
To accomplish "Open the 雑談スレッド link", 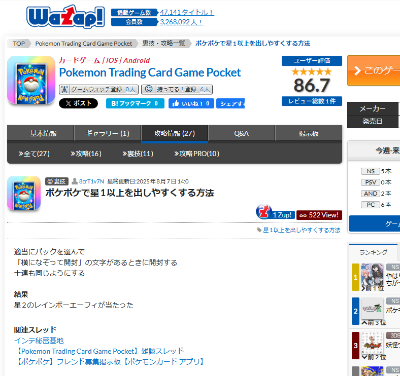I will (x=99, y=351).
